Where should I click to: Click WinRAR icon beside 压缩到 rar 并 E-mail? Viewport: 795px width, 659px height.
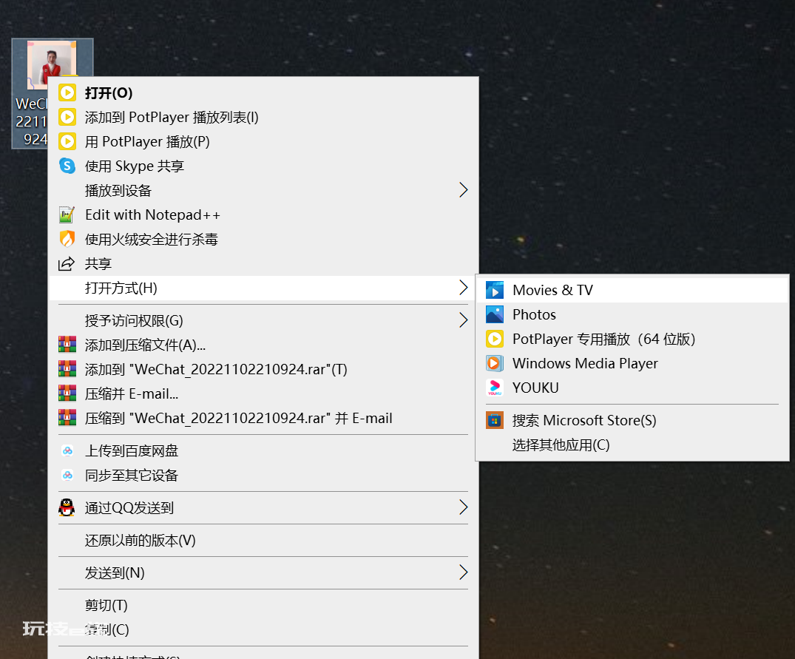[67, 418]
